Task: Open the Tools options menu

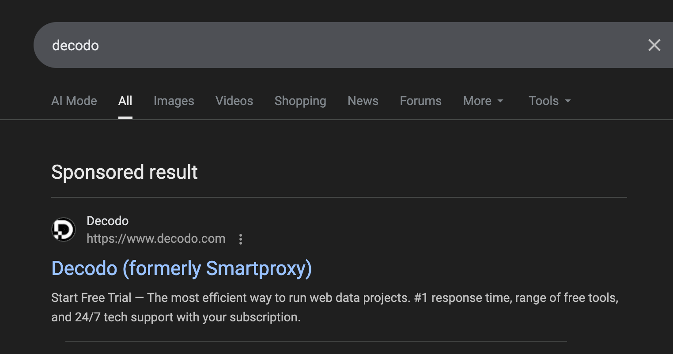Action: click(x=550, y=101)
